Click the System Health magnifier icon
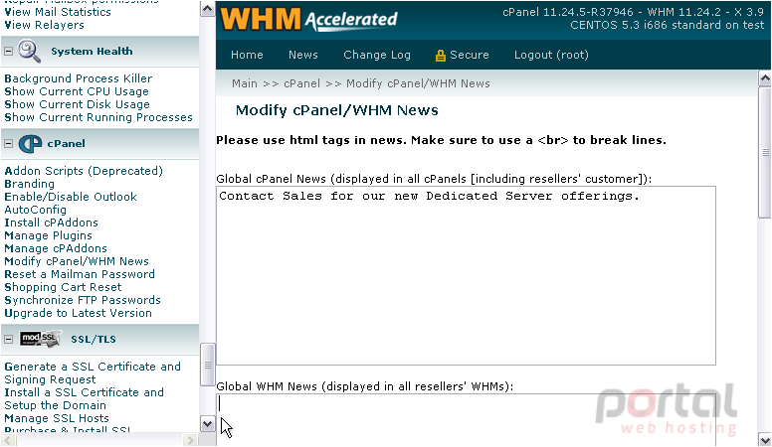The image size is (772, 447). click(x=29, y=51)
